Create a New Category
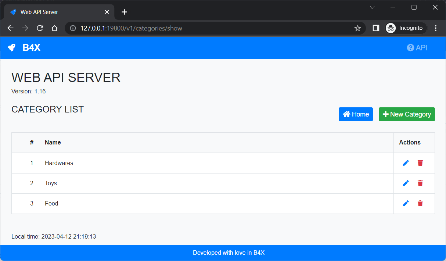 point(407,114)
